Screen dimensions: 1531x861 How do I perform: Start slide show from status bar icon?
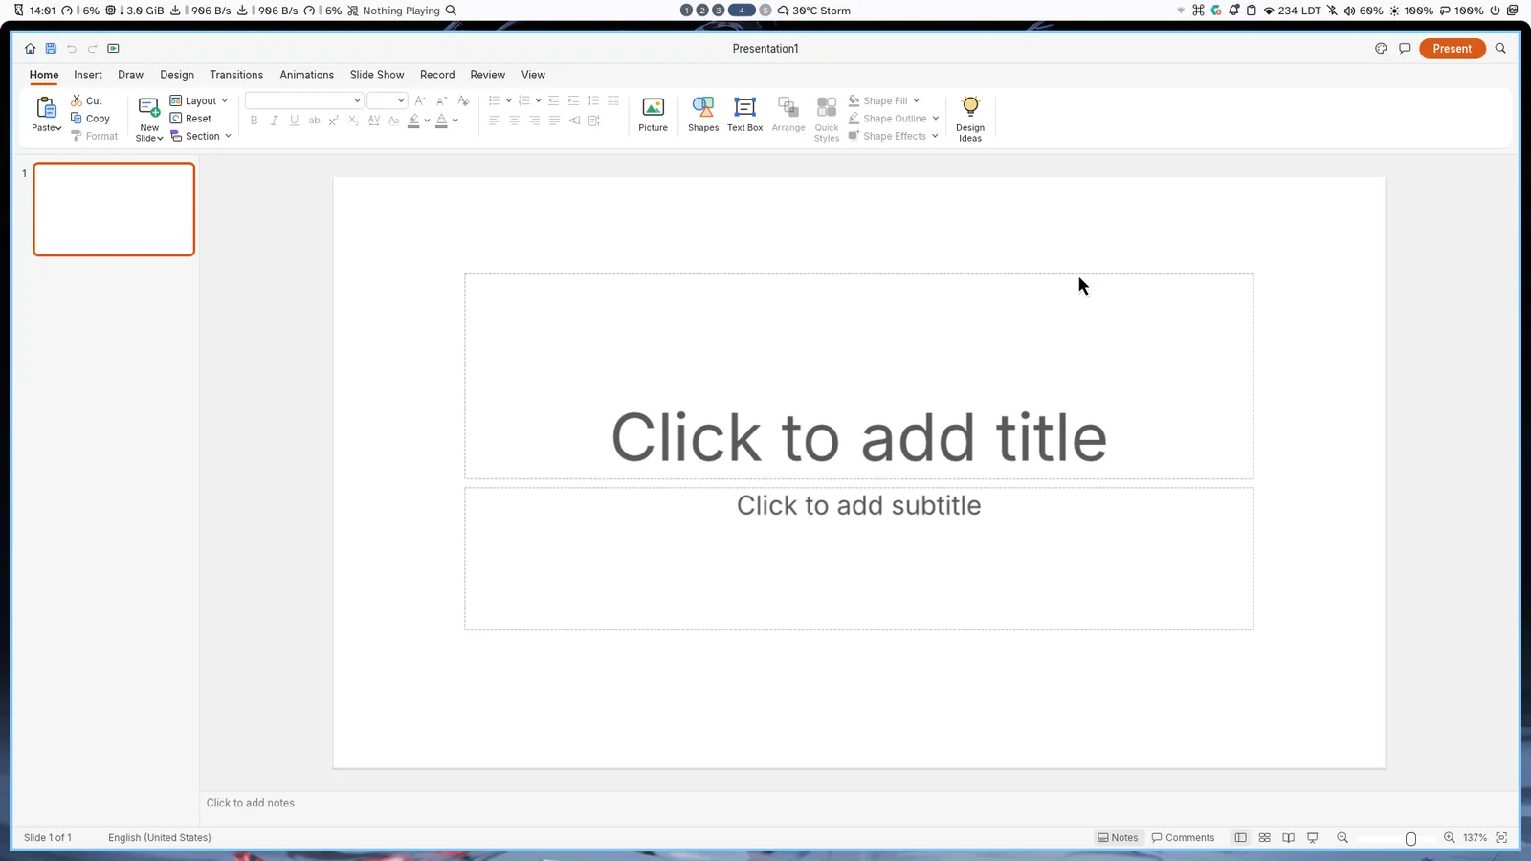click(x=1313, y=838)
